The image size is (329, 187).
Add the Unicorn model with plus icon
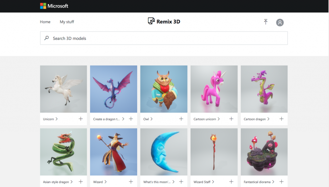click(81, 119)
